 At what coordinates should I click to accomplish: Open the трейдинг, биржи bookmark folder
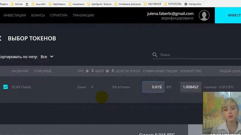(99, 4)
